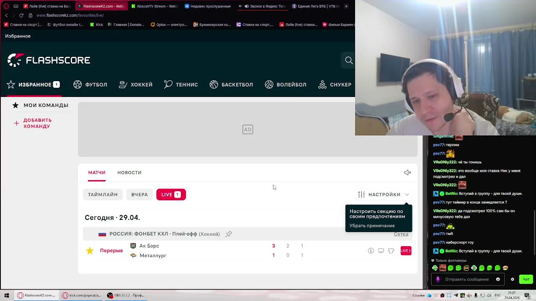Click Убрать примечание in the tooltip

pos(372,226)
